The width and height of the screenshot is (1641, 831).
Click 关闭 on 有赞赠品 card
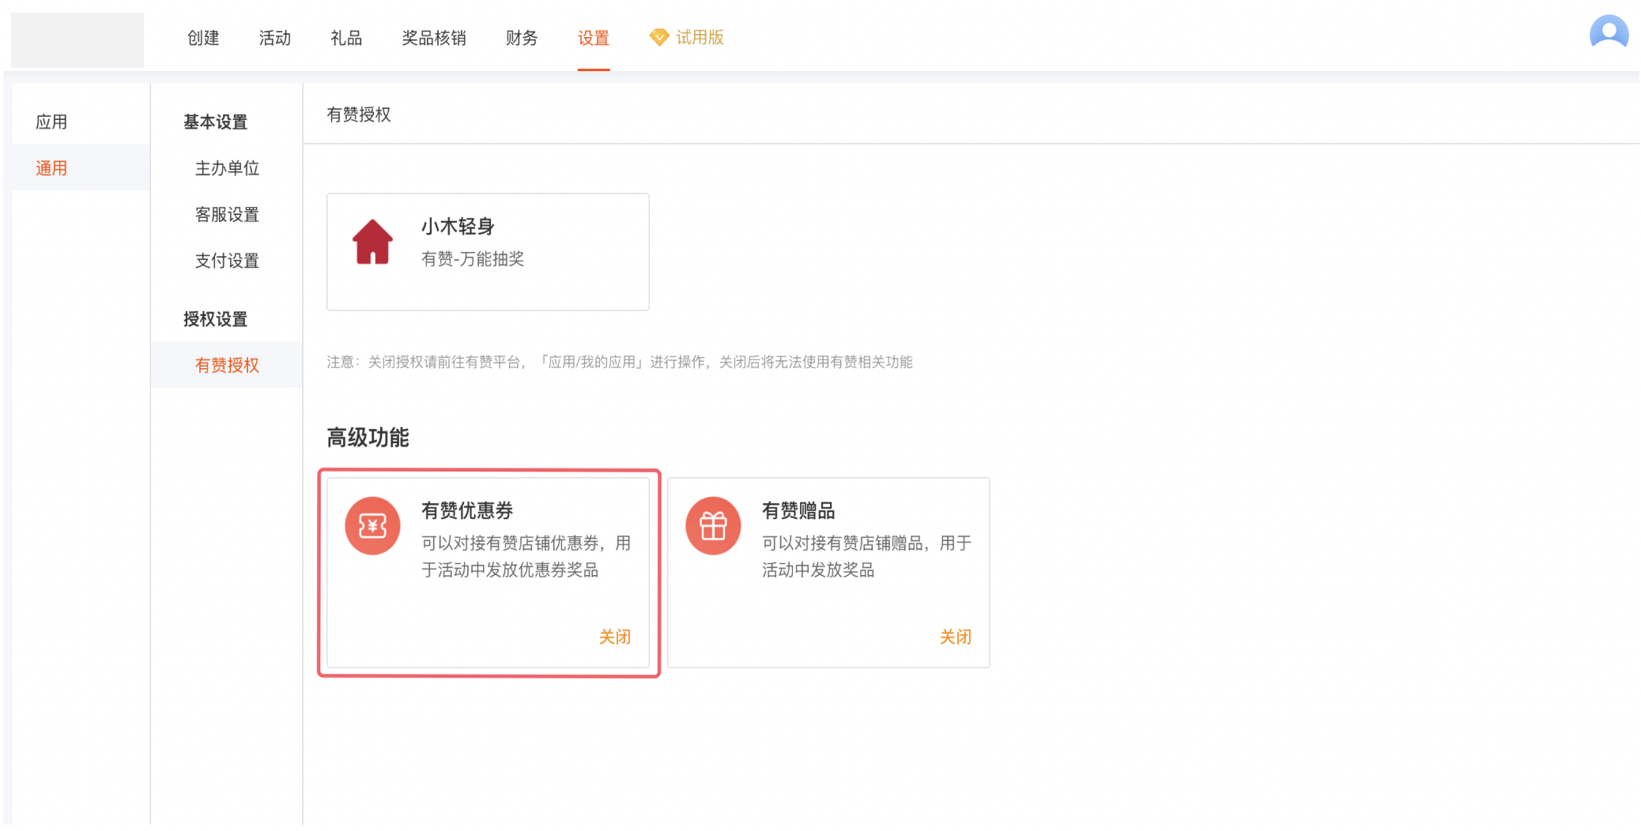point(955,636)
